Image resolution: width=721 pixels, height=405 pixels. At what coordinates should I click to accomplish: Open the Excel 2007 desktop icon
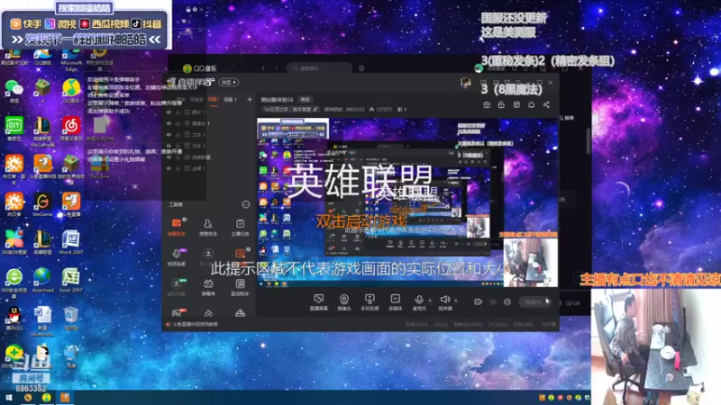71,280
